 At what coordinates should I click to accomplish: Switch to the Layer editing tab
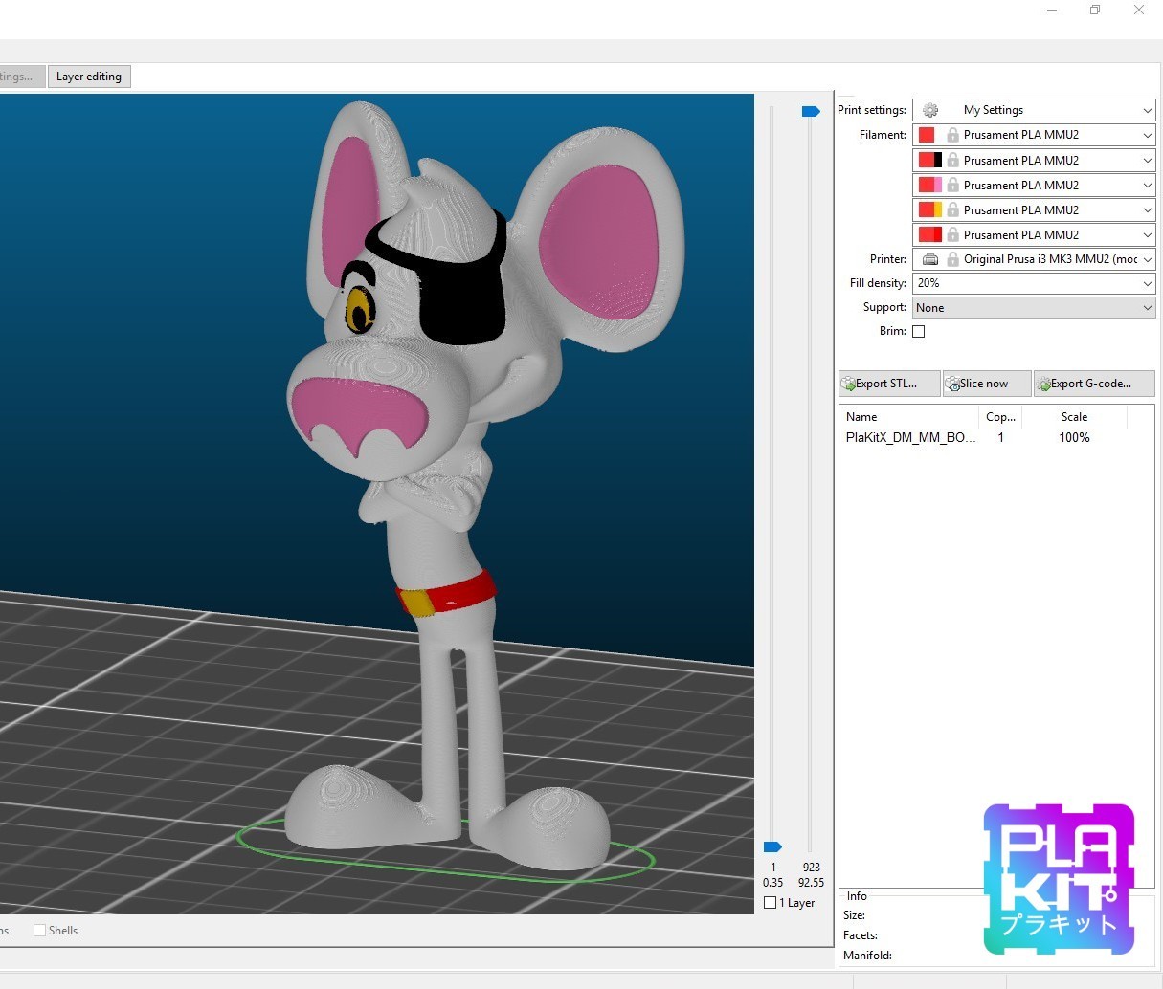(89, 76)
